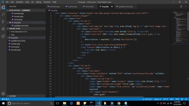Click the Visual Studio Code taskbar icon
The width and height of the screenshot is (189, 106).
[x=98, y=103]
